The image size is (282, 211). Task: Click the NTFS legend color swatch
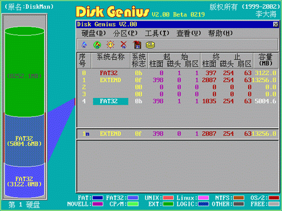pyautogui.click(x=239, y=198)
